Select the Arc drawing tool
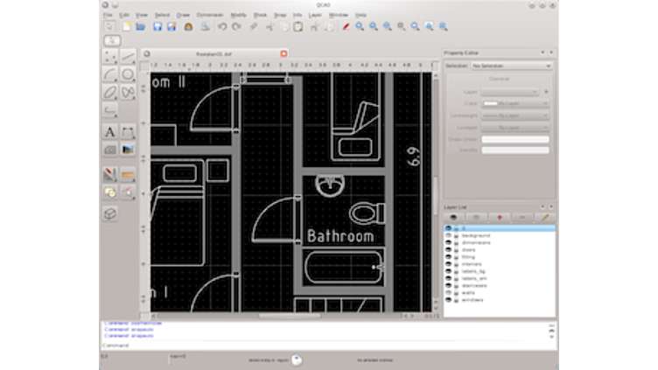Screen dimensions: 658x370 click(110, 74)
